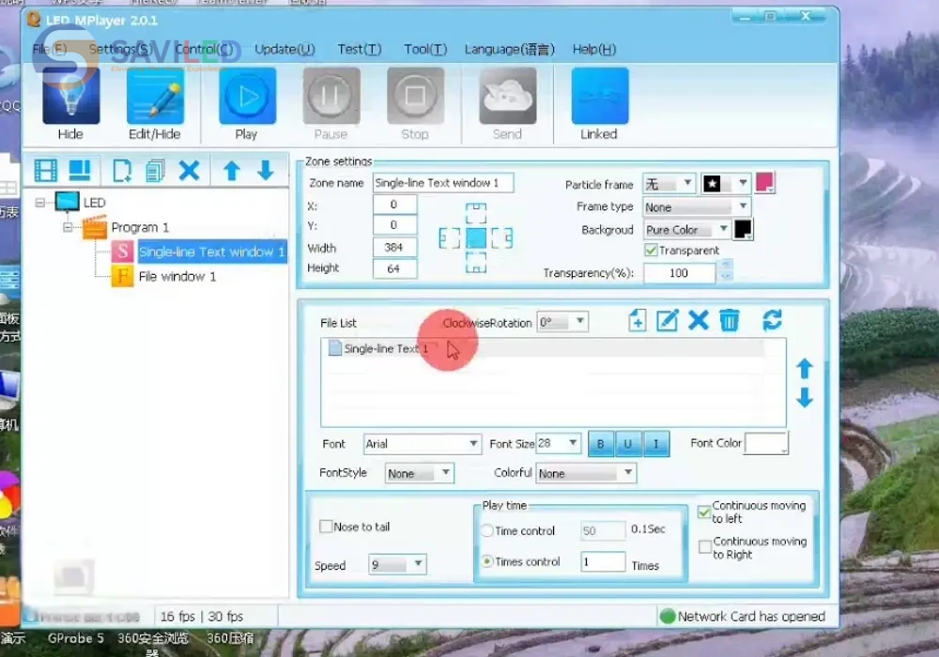This screenshot has width=939, height=657.
Task: Click add new file icon in File List
Action: pyautogui.click(x=637, y=321)
